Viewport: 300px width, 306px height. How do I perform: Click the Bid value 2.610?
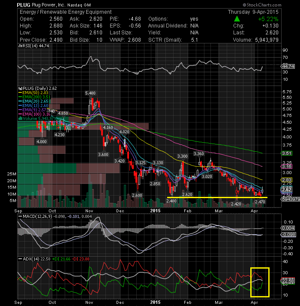[96, 33]
